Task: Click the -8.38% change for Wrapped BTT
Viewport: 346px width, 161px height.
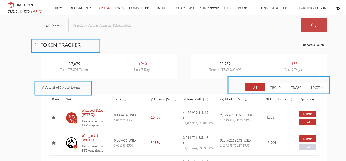Action: click(x=154, y=143)
